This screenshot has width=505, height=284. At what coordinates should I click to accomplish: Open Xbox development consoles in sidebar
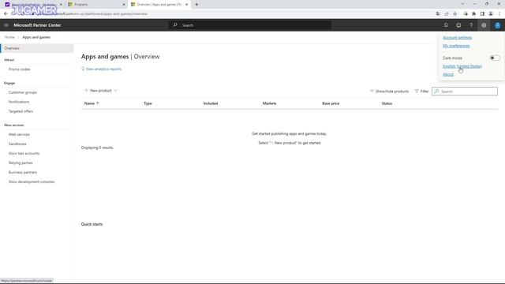(32, 182)
